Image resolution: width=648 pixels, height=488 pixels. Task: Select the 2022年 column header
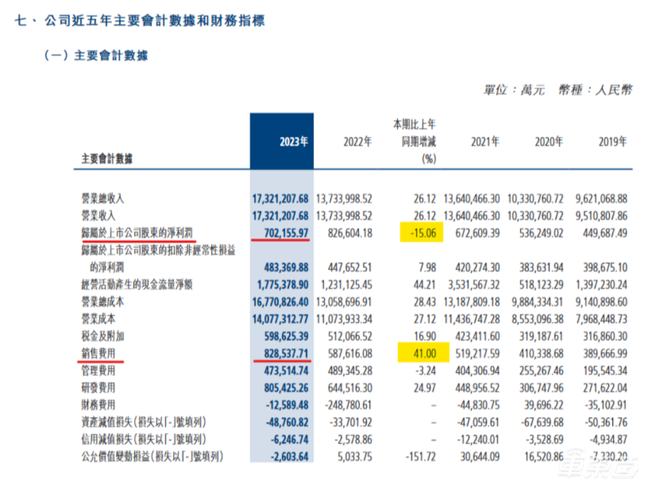(x=355, y=141)
